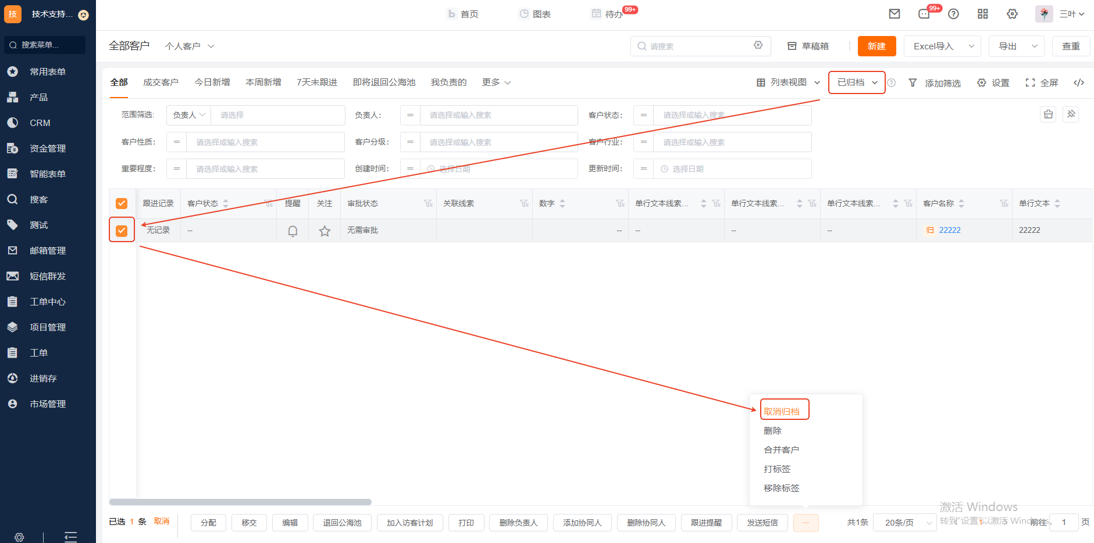Image resolution: width=1094 pixels, height=543 pixels.
Task: Open the help question mark icon
Action: [x=953, y=14]
